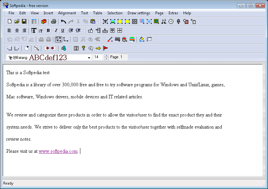This screenshot has height=189, width=268.
Task: Toggle italic formatting
Action: [x=56, y=31]
